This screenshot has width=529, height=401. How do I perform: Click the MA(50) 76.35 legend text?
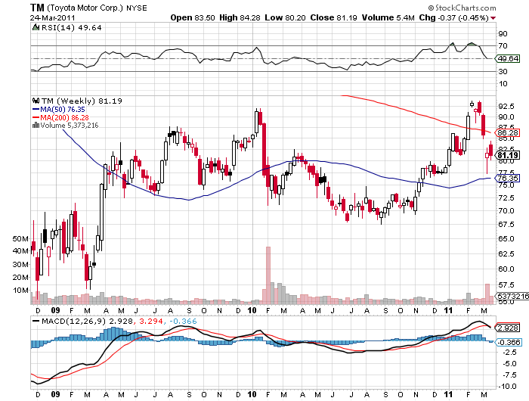click(x=63, y=110)
